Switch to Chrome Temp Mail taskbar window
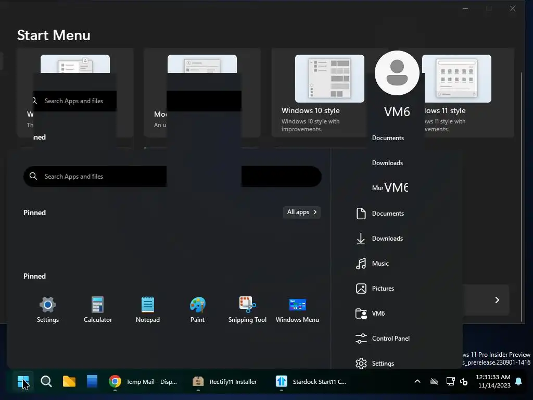533x400 pixels. pos(144,382)
